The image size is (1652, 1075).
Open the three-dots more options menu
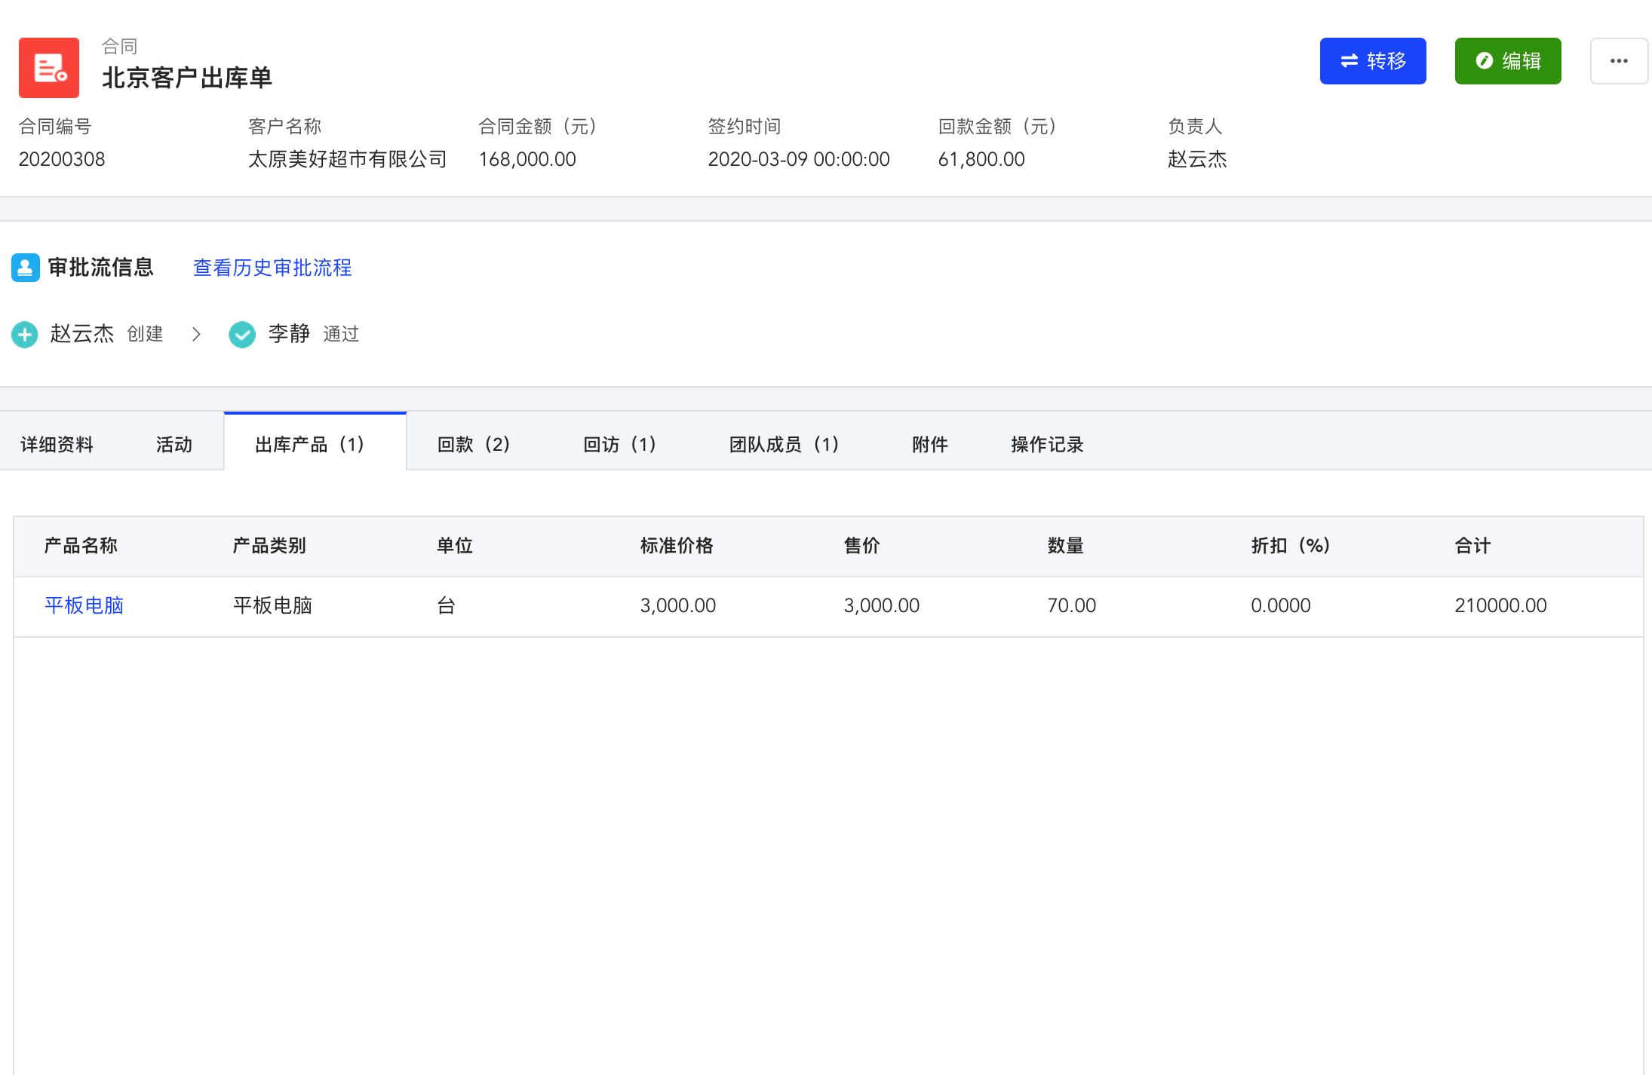click(x=1618, y=61)
